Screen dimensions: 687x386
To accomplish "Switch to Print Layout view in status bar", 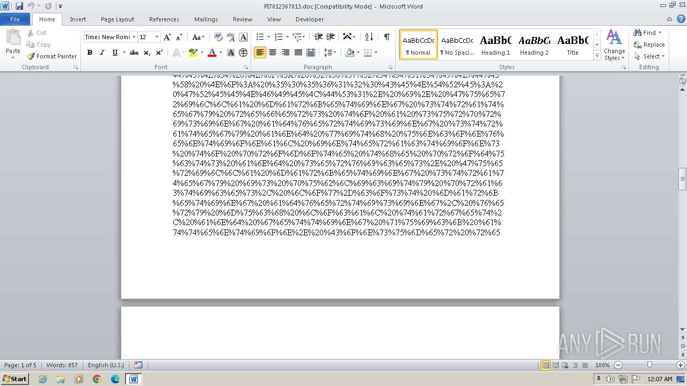I will pos(546,365).
